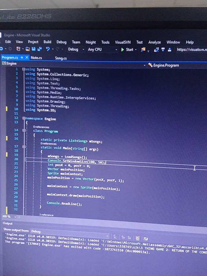Switch to the Note.cs tab
Viewport: 207px width, 276px height.
(36, 58)
